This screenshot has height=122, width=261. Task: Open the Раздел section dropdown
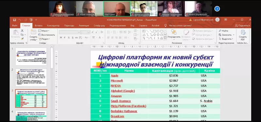(44, 39)
